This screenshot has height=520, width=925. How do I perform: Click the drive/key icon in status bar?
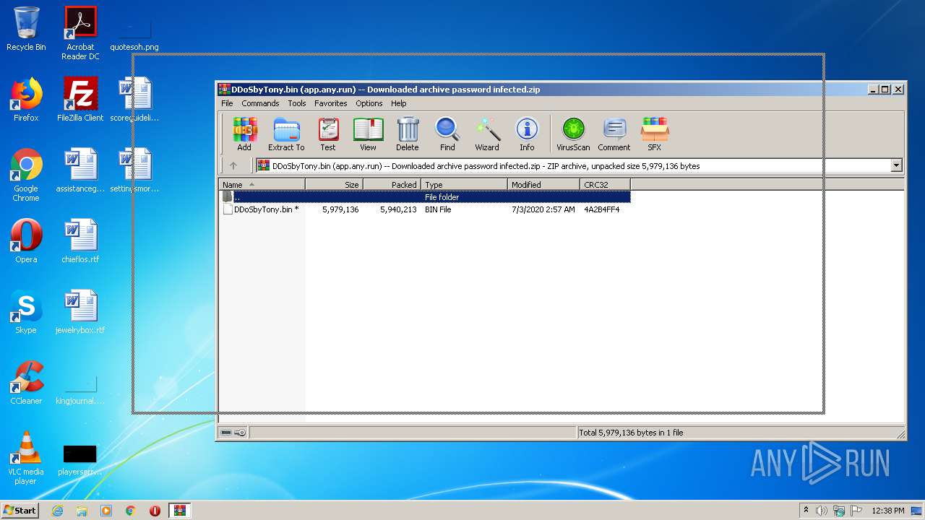233,433
